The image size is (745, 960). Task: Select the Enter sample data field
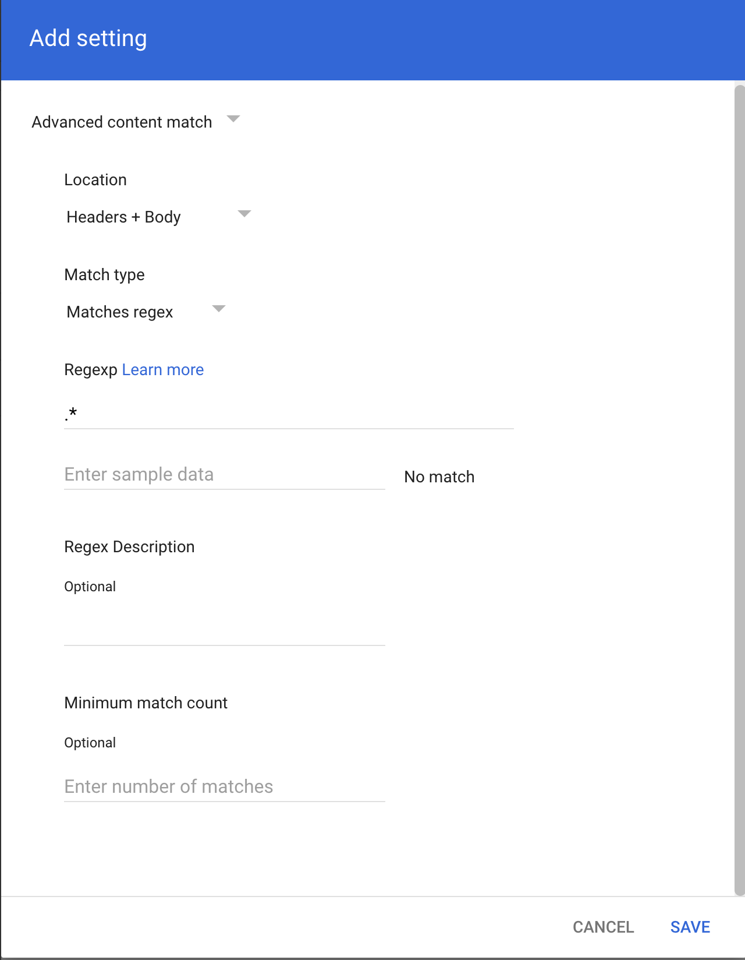click(223, 474)
